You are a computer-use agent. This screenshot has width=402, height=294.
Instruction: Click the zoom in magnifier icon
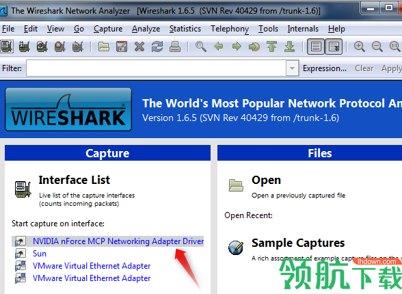(359, 47)
